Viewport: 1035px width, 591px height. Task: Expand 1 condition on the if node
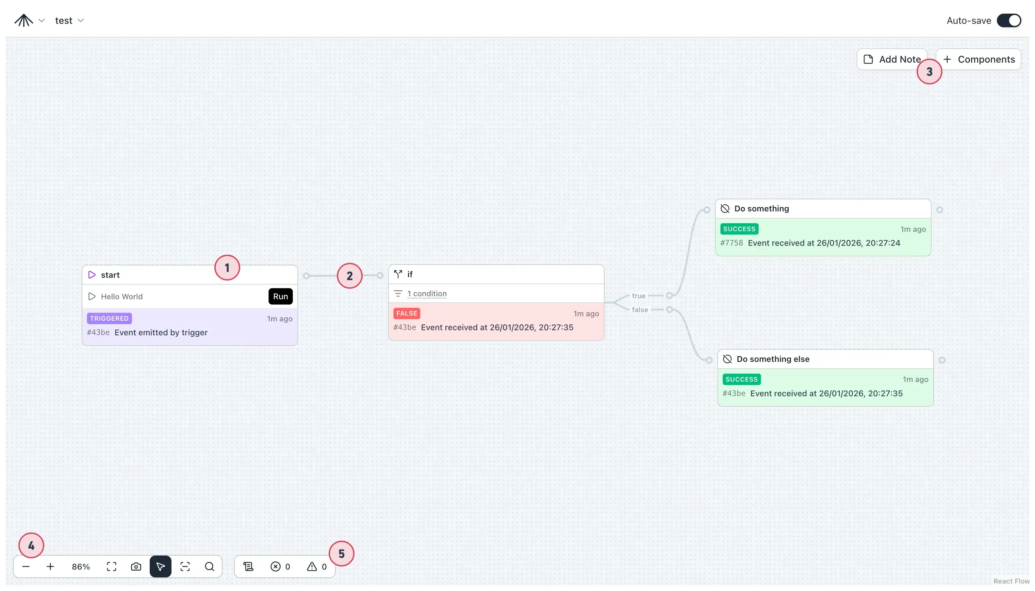[x=427, y=293]
